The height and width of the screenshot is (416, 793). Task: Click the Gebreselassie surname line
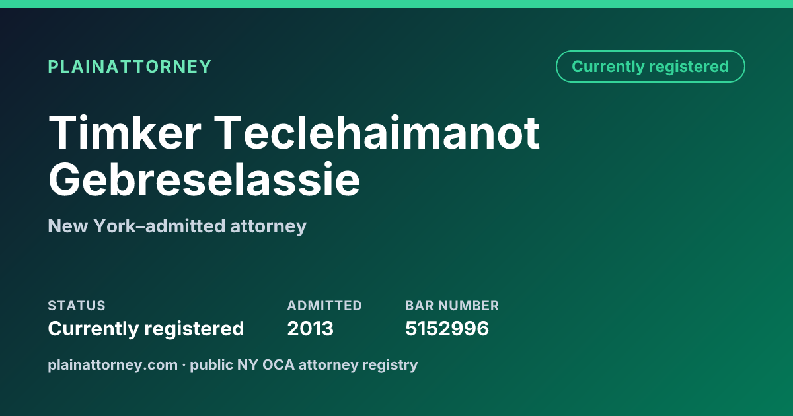pyautogui.click(x=204, y=179)
